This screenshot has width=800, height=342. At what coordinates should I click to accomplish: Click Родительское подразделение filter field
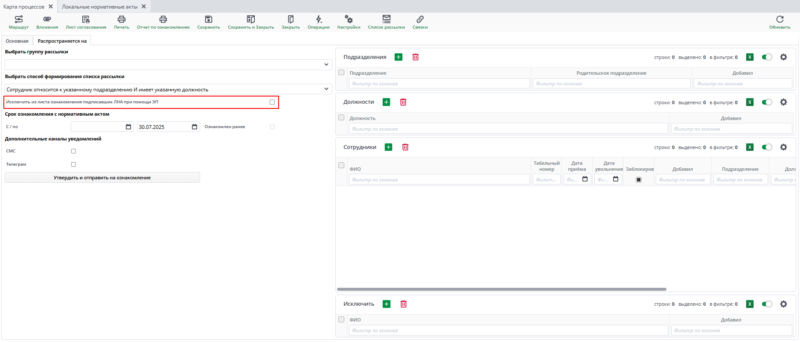pyautogui.click(x=611, y=84)
